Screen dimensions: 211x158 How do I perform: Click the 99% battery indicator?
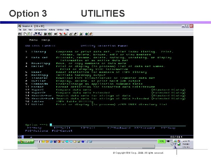pyautogui.click(x=161, y=141)
